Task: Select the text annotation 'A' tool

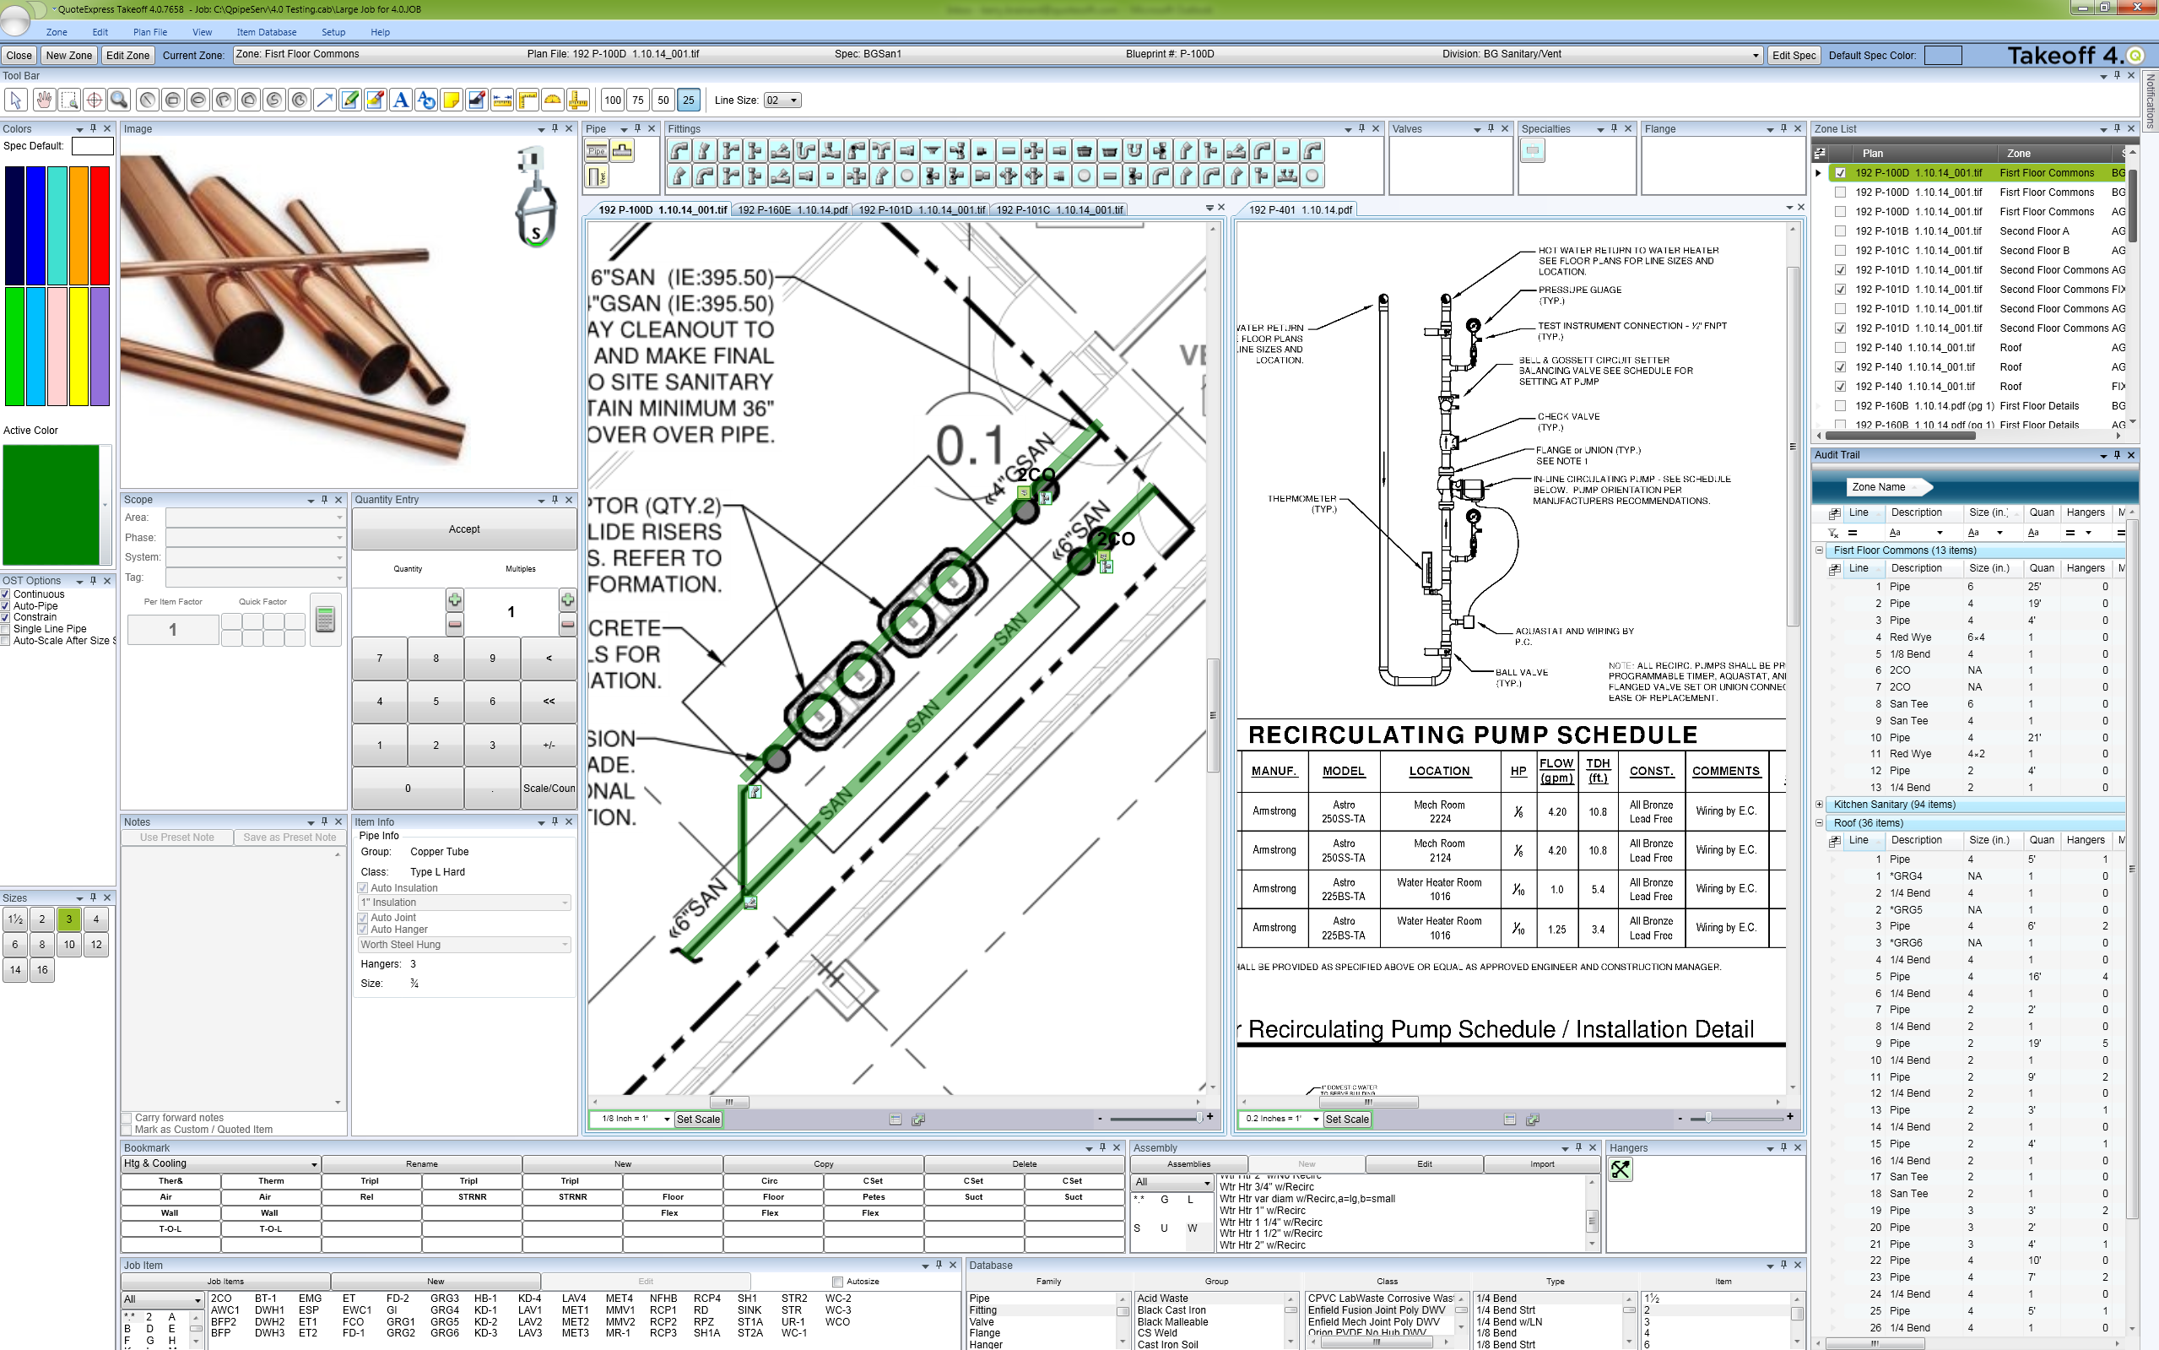Action: tap(401, 100)
